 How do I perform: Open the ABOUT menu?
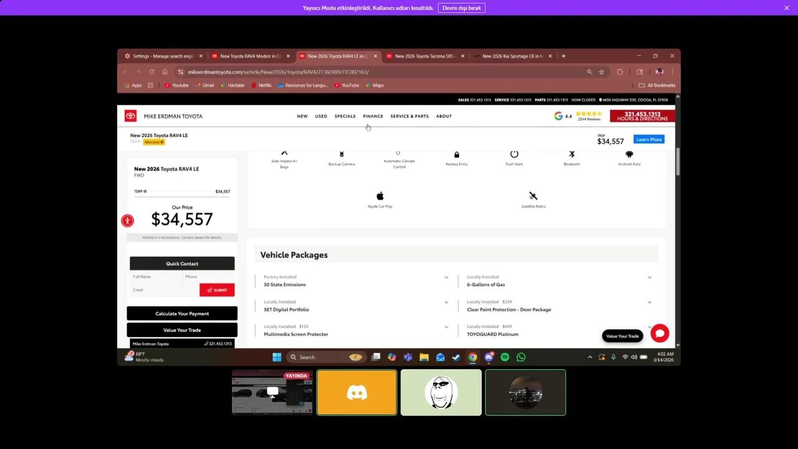point(444,116)
